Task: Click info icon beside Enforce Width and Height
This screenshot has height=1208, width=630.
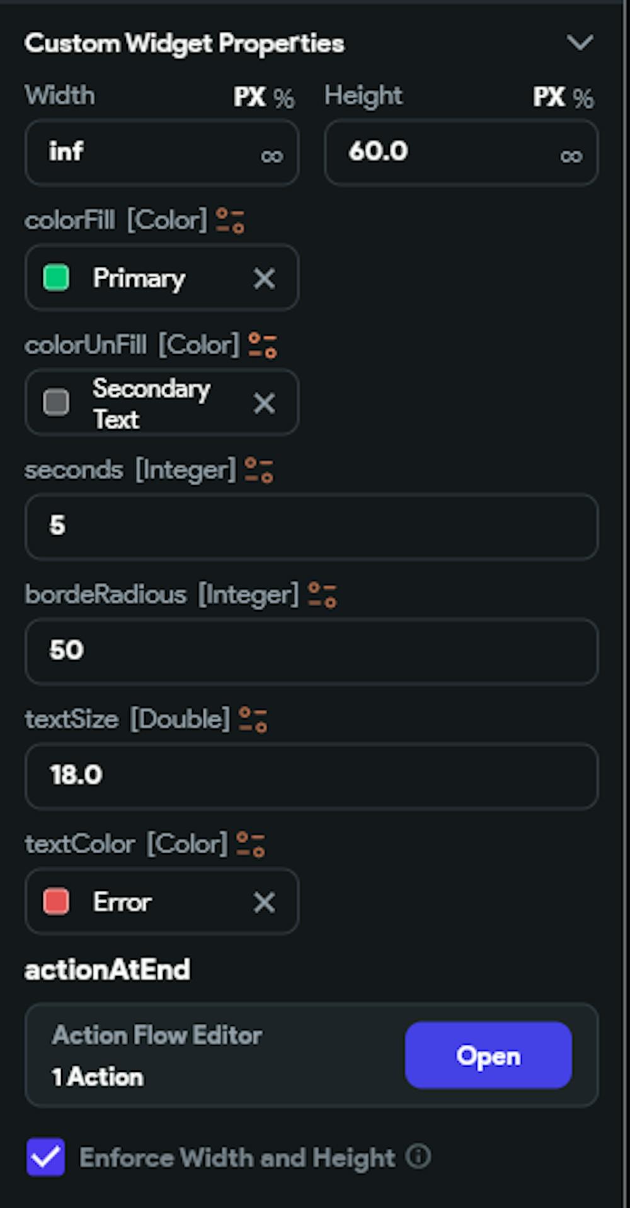Action: click(418, 1156)
